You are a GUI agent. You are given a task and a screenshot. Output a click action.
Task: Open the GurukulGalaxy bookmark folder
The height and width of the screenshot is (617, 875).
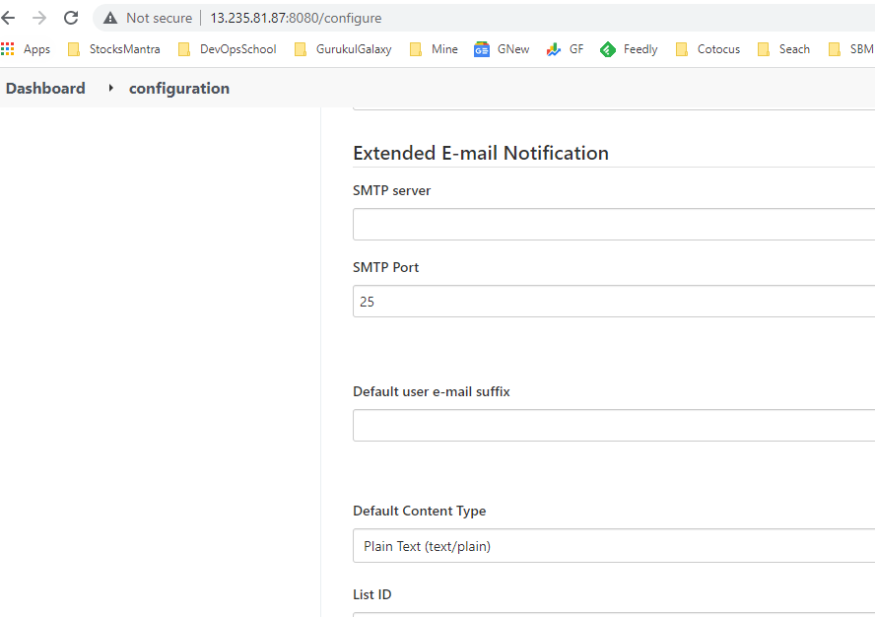[x=343, y=49]
